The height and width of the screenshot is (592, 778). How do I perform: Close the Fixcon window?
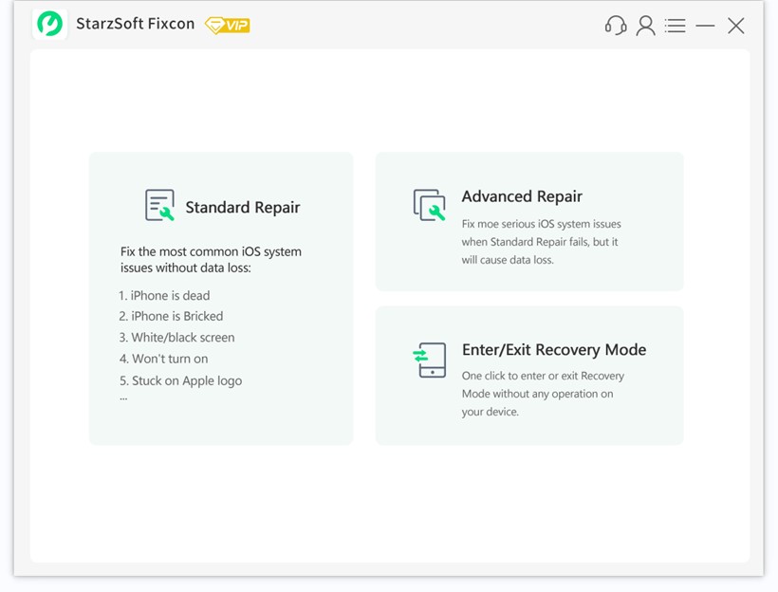(736, 26)
